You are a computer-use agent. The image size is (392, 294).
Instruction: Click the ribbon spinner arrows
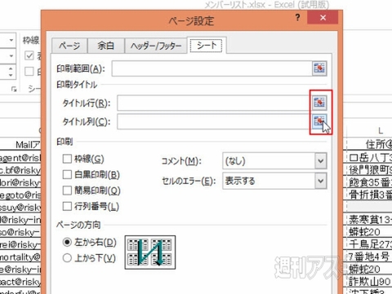[11, 71]
